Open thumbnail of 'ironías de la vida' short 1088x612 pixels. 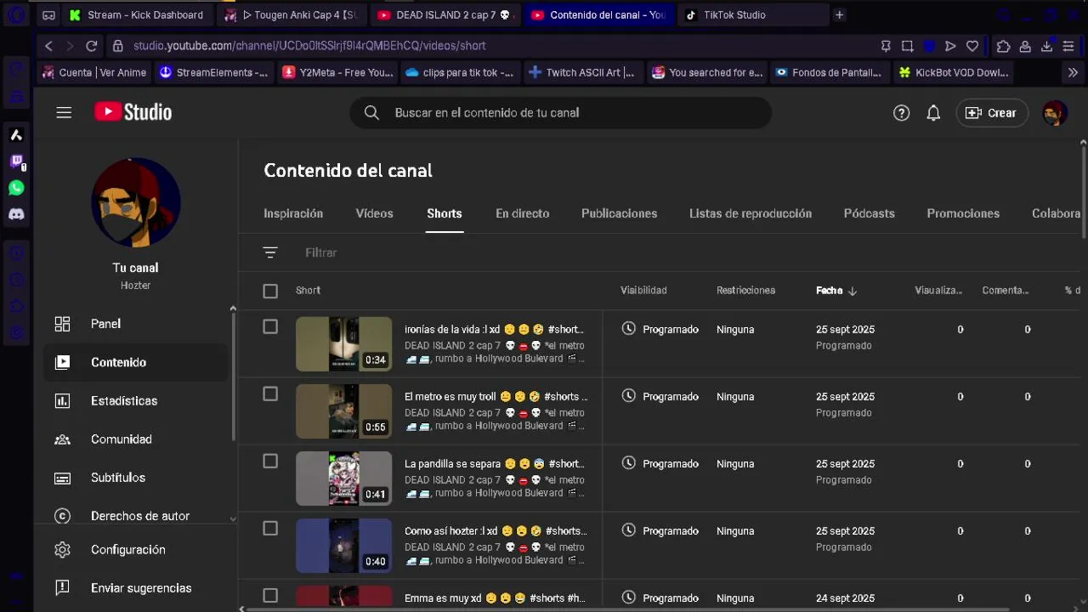[x=343, y=344]
